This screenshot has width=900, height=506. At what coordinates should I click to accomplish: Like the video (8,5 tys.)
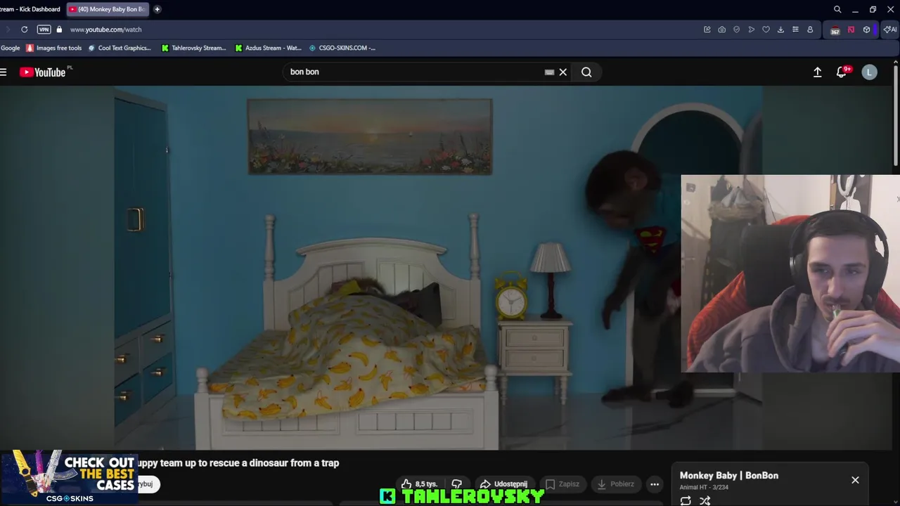click(x=420, y=484)
